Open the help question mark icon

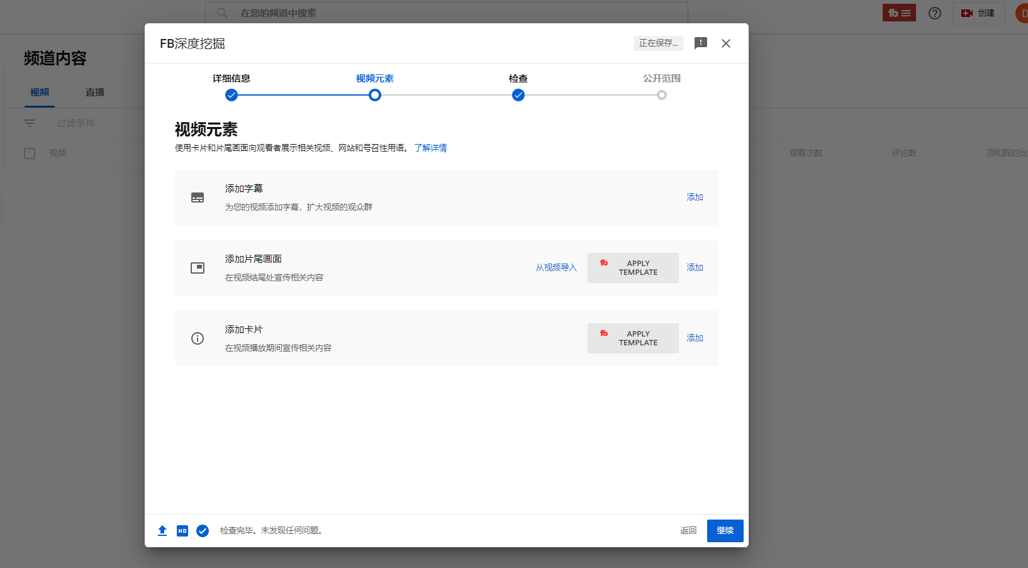(x=935, y=13)
